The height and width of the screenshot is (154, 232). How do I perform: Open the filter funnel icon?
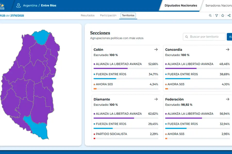tap(217, 16)
